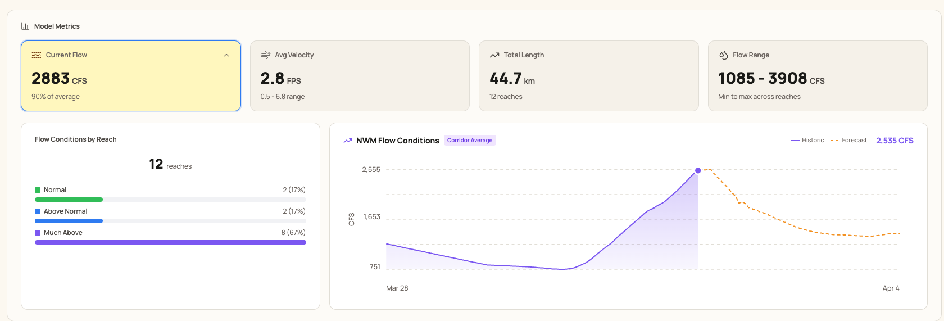Click the Normal reach progress bar
This screenshot has width=944, height=321.
point(69,200)
